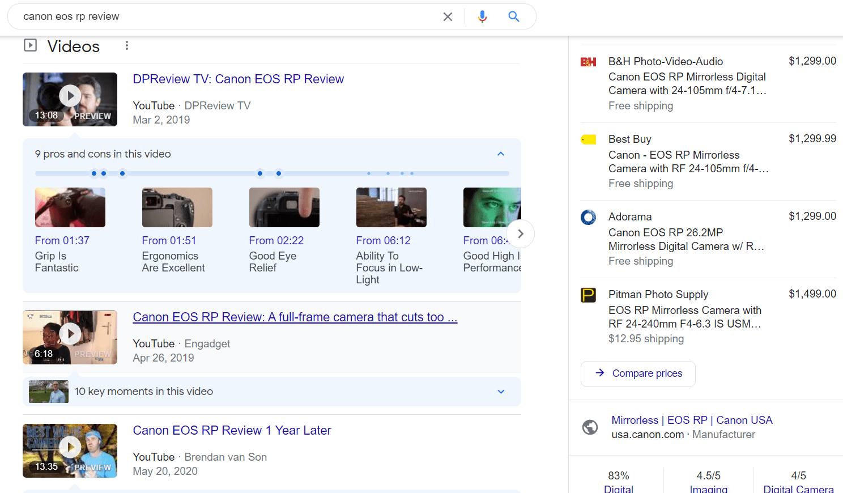Open the B&H Photo-Video-Audio logo icon
843x493 pixels.
pyautogui.click(x=588, y=62)
